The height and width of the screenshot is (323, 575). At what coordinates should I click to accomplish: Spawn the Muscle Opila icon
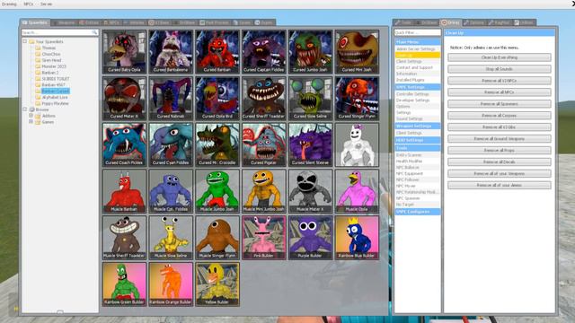tap(358, 191)
